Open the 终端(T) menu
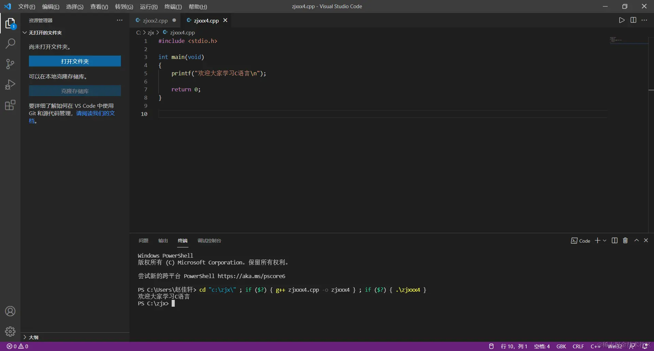 pyautogui.click(x=173, y=6)
